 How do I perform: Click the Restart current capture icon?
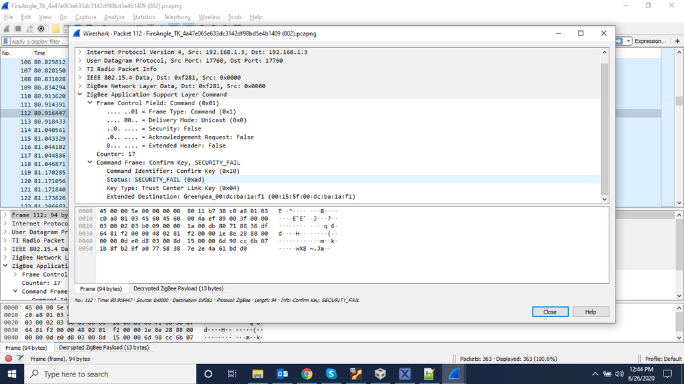(29, 29)
